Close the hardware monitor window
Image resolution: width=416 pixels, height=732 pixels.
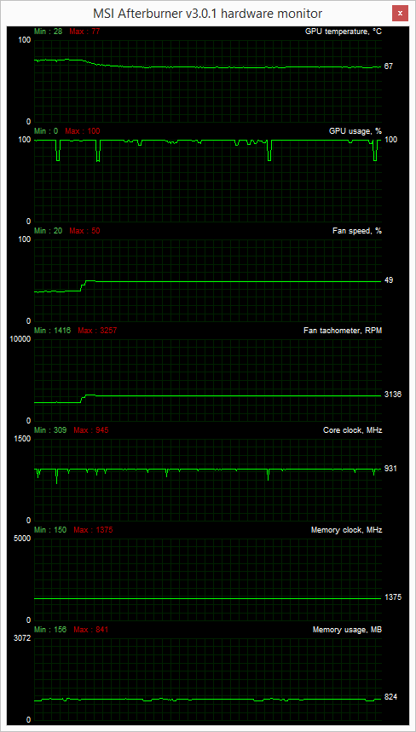tap(400, 13)
